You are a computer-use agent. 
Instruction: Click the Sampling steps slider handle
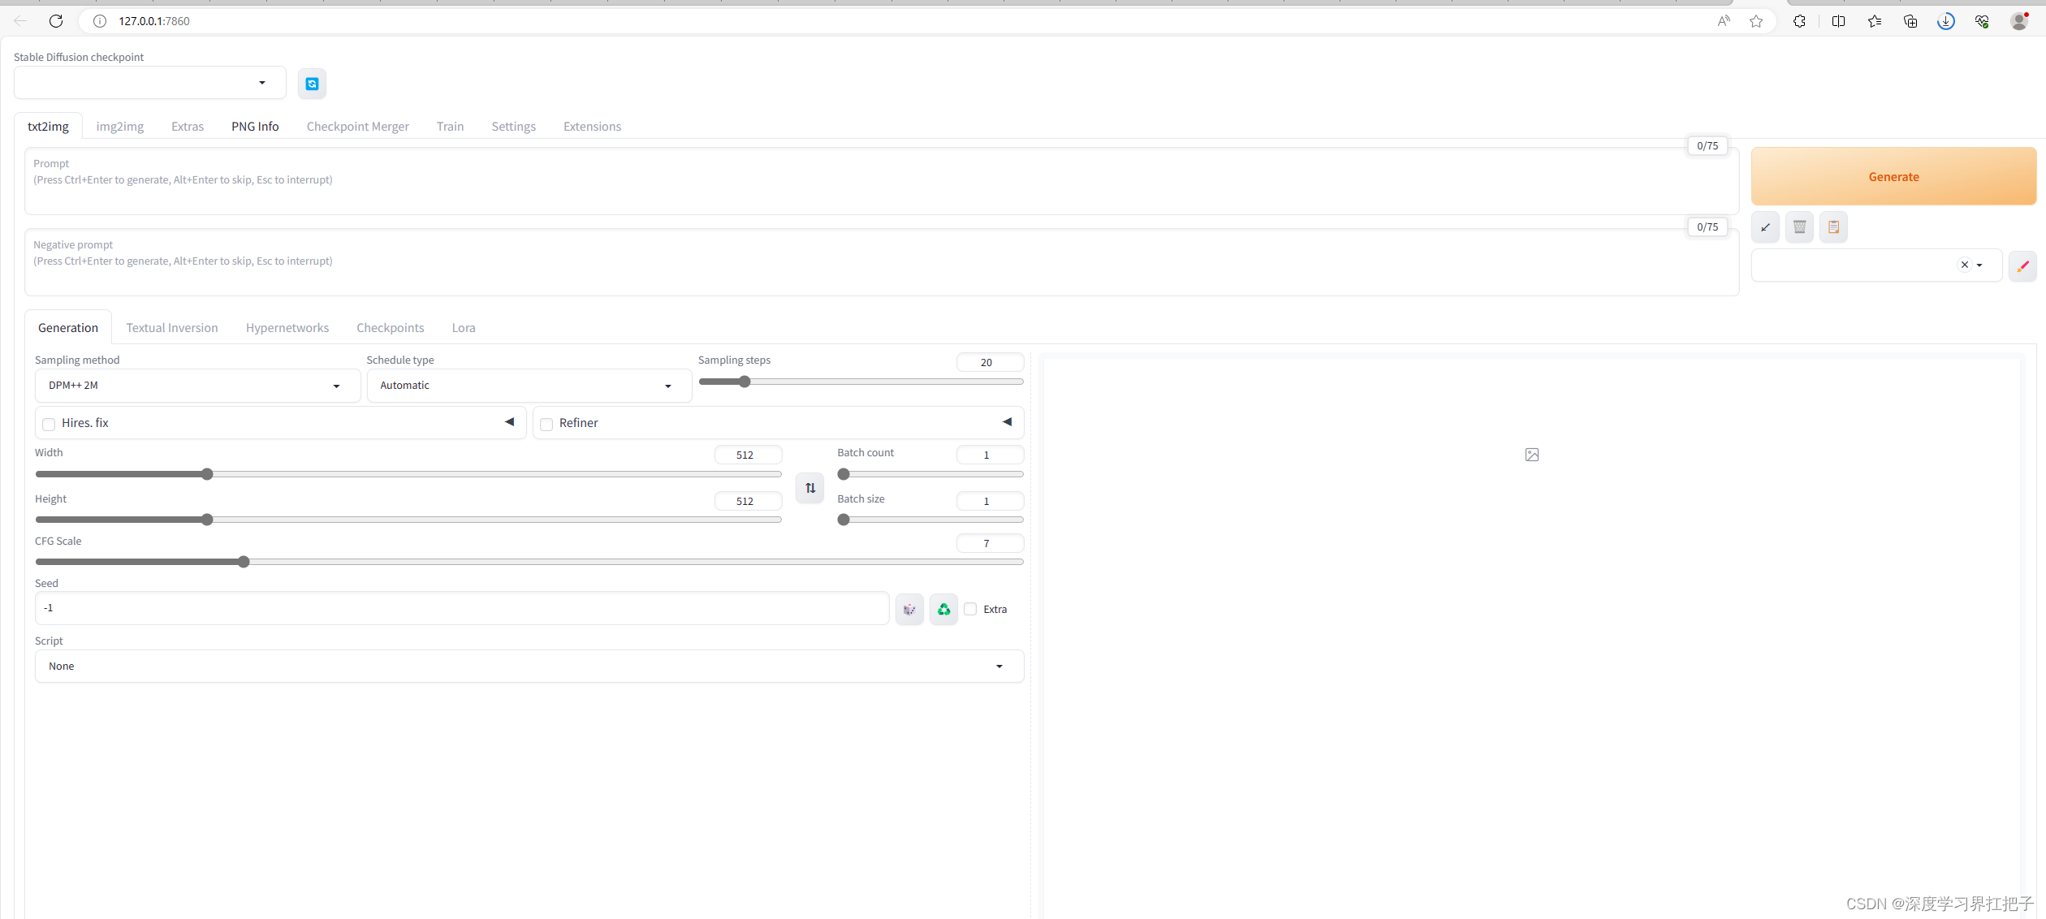pyautogui.click(x=745, y=382)
